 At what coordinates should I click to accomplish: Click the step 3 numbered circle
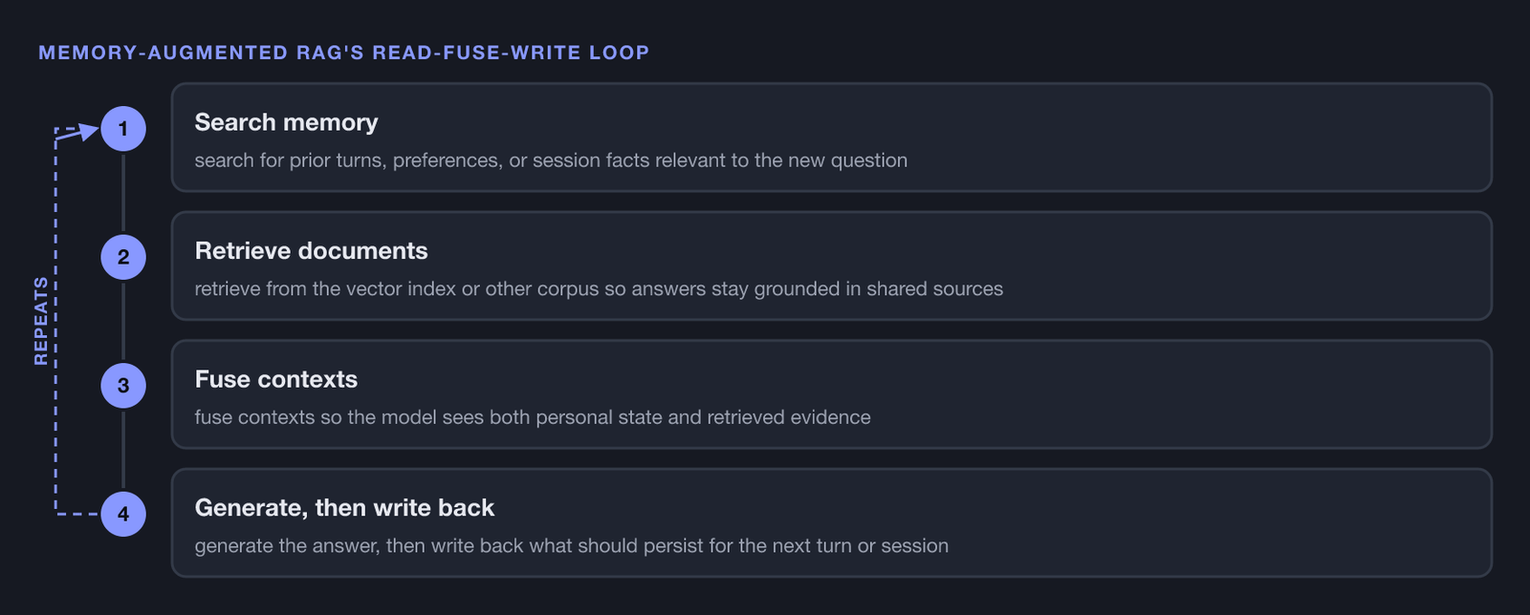click(123, 386)
